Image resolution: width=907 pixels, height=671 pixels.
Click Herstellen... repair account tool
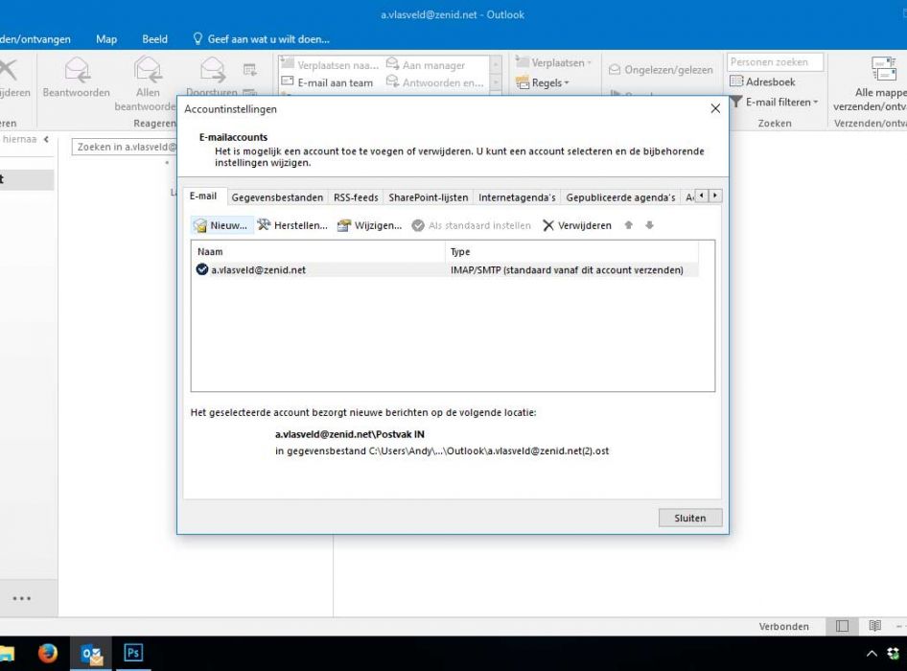[292, 225]
